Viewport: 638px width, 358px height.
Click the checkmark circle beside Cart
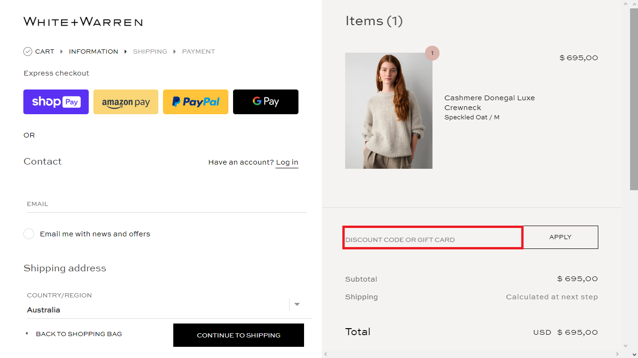pyautogui.click(x=28, y=51)
